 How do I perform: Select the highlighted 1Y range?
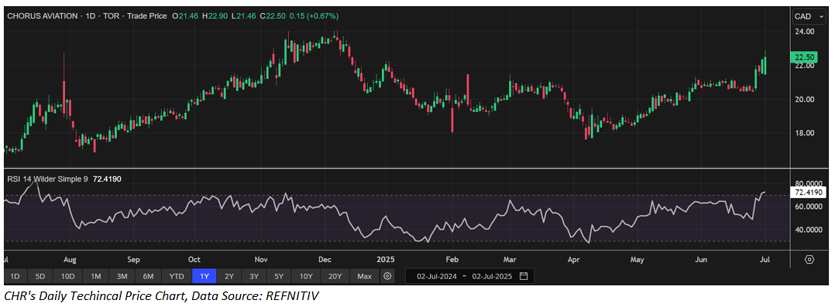tap(204, 276)
